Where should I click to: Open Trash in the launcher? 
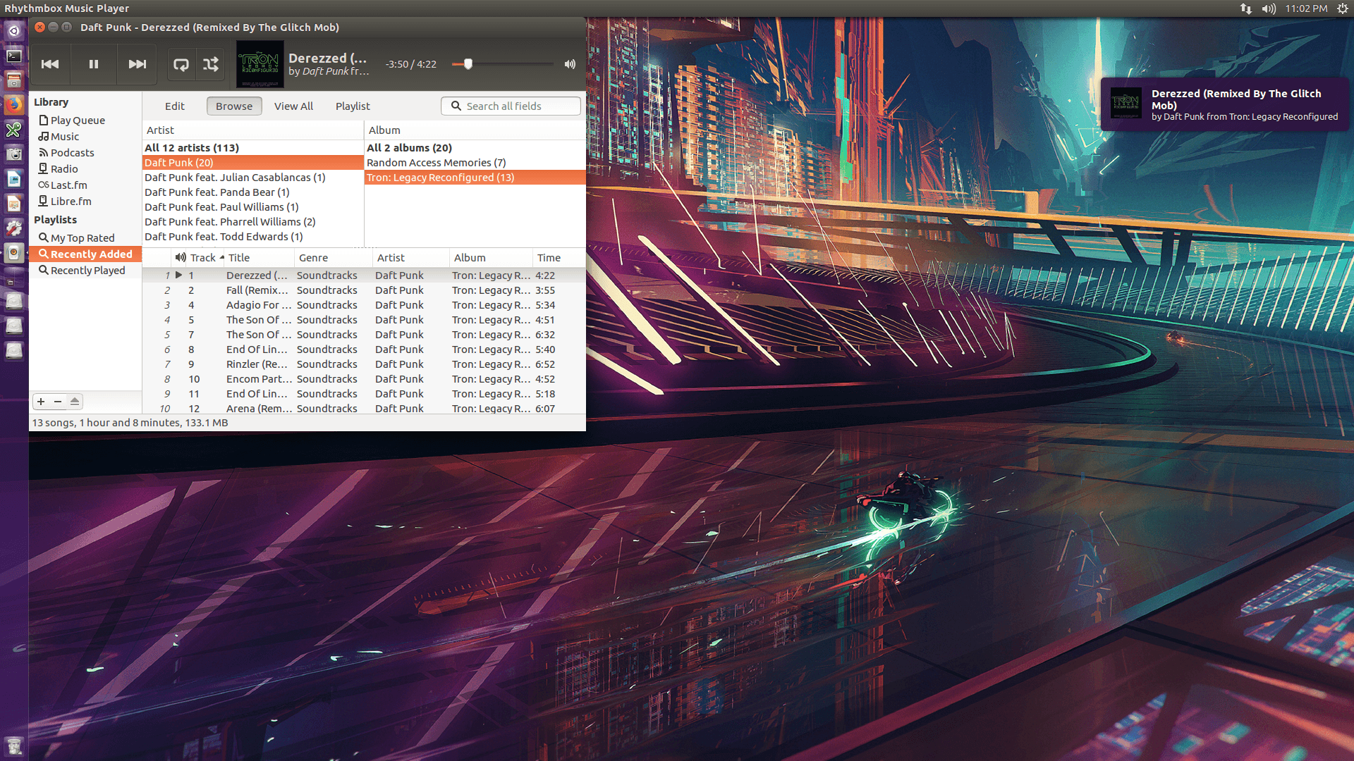pyautogui.click(x=14, y=745)
